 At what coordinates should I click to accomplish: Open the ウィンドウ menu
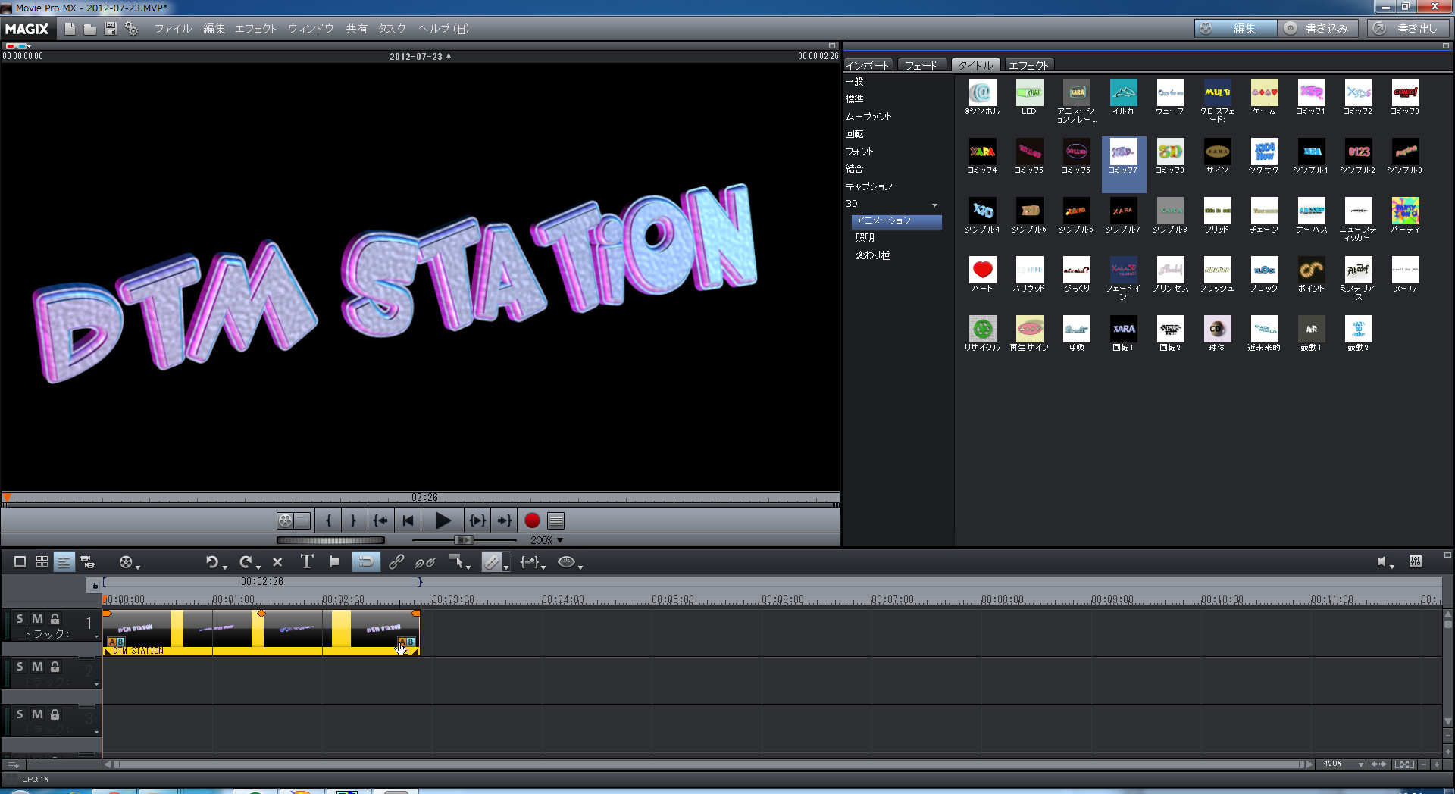(311, 29)
